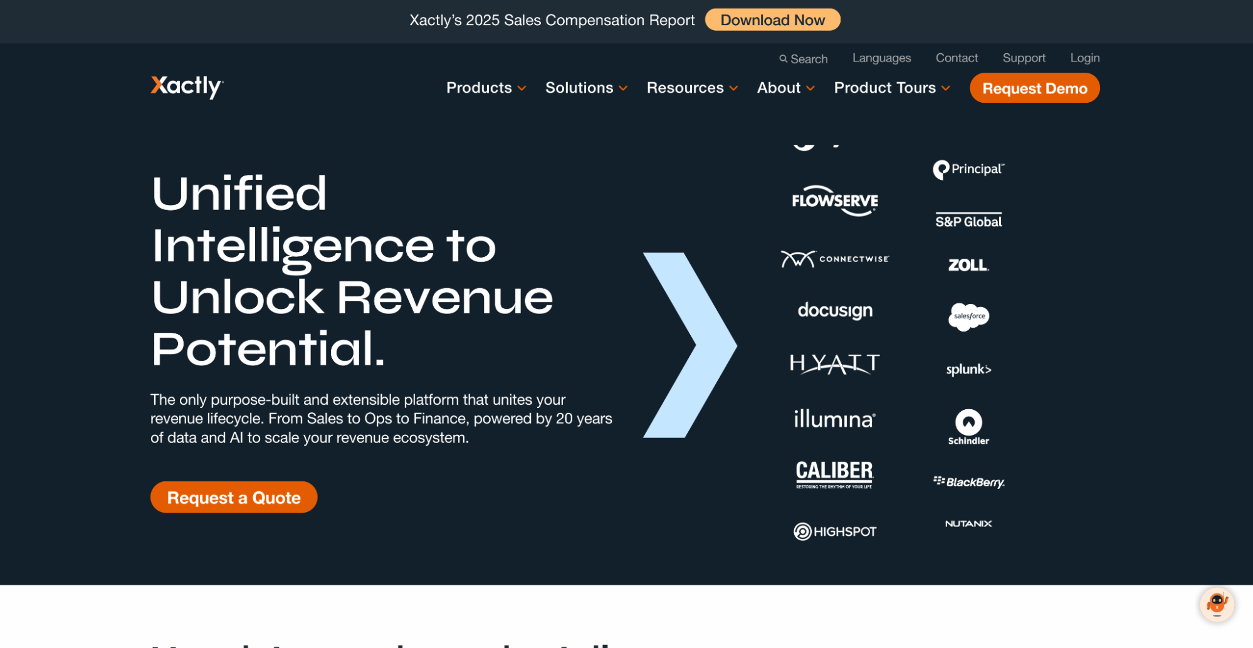Select the Login link

(x=1084, y=58)
